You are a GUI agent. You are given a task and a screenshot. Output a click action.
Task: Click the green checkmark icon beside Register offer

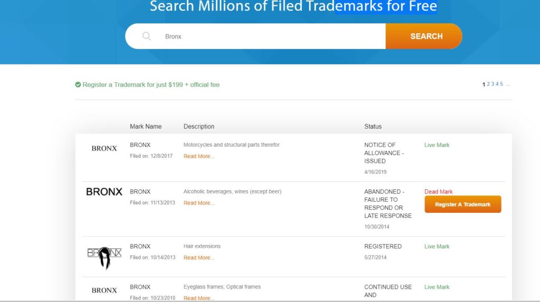point(78,85)
